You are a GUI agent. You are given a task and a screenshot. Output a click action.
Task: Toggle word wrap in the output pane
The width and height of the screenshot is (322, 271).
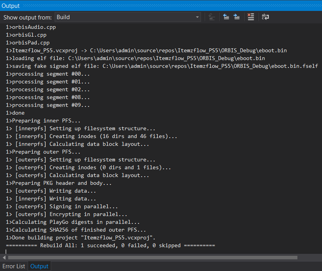[x=265, y=17]
